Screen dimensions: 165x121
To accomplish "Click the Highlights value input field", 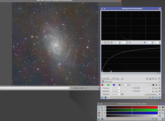I will [x=115, y=91].
